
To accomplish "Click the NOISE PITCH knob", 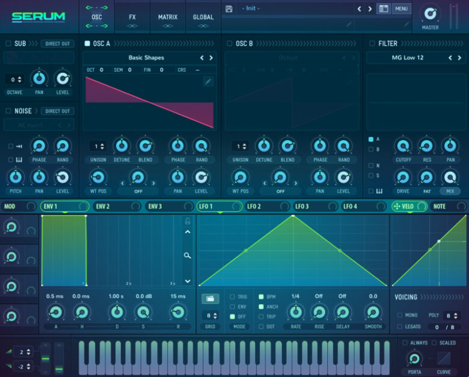I will (x=16, y=177).
